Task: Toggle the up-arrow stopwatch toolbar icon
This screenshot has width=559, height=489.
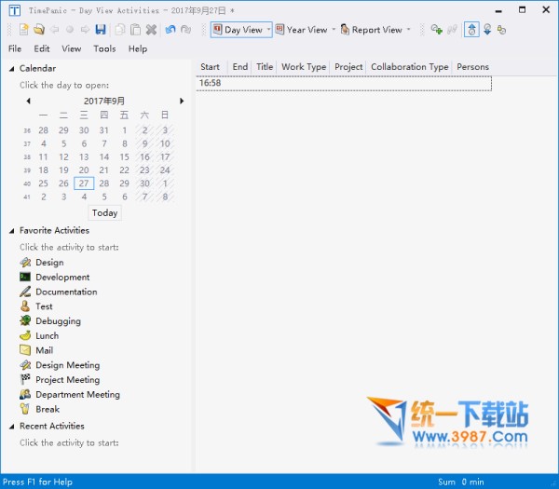Action: 471,30
